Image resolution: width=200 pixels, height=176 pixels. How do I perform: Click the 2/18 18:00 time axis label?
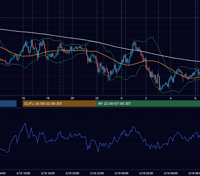coord(48,173)
